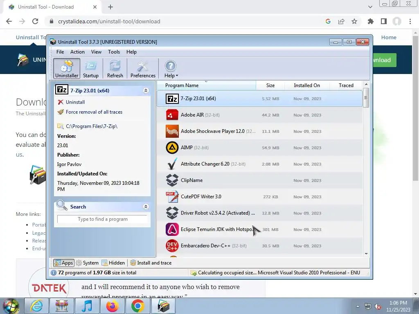419x314 pixels.
Task: Click volume icon in system tray
Action: click(378, 307)
